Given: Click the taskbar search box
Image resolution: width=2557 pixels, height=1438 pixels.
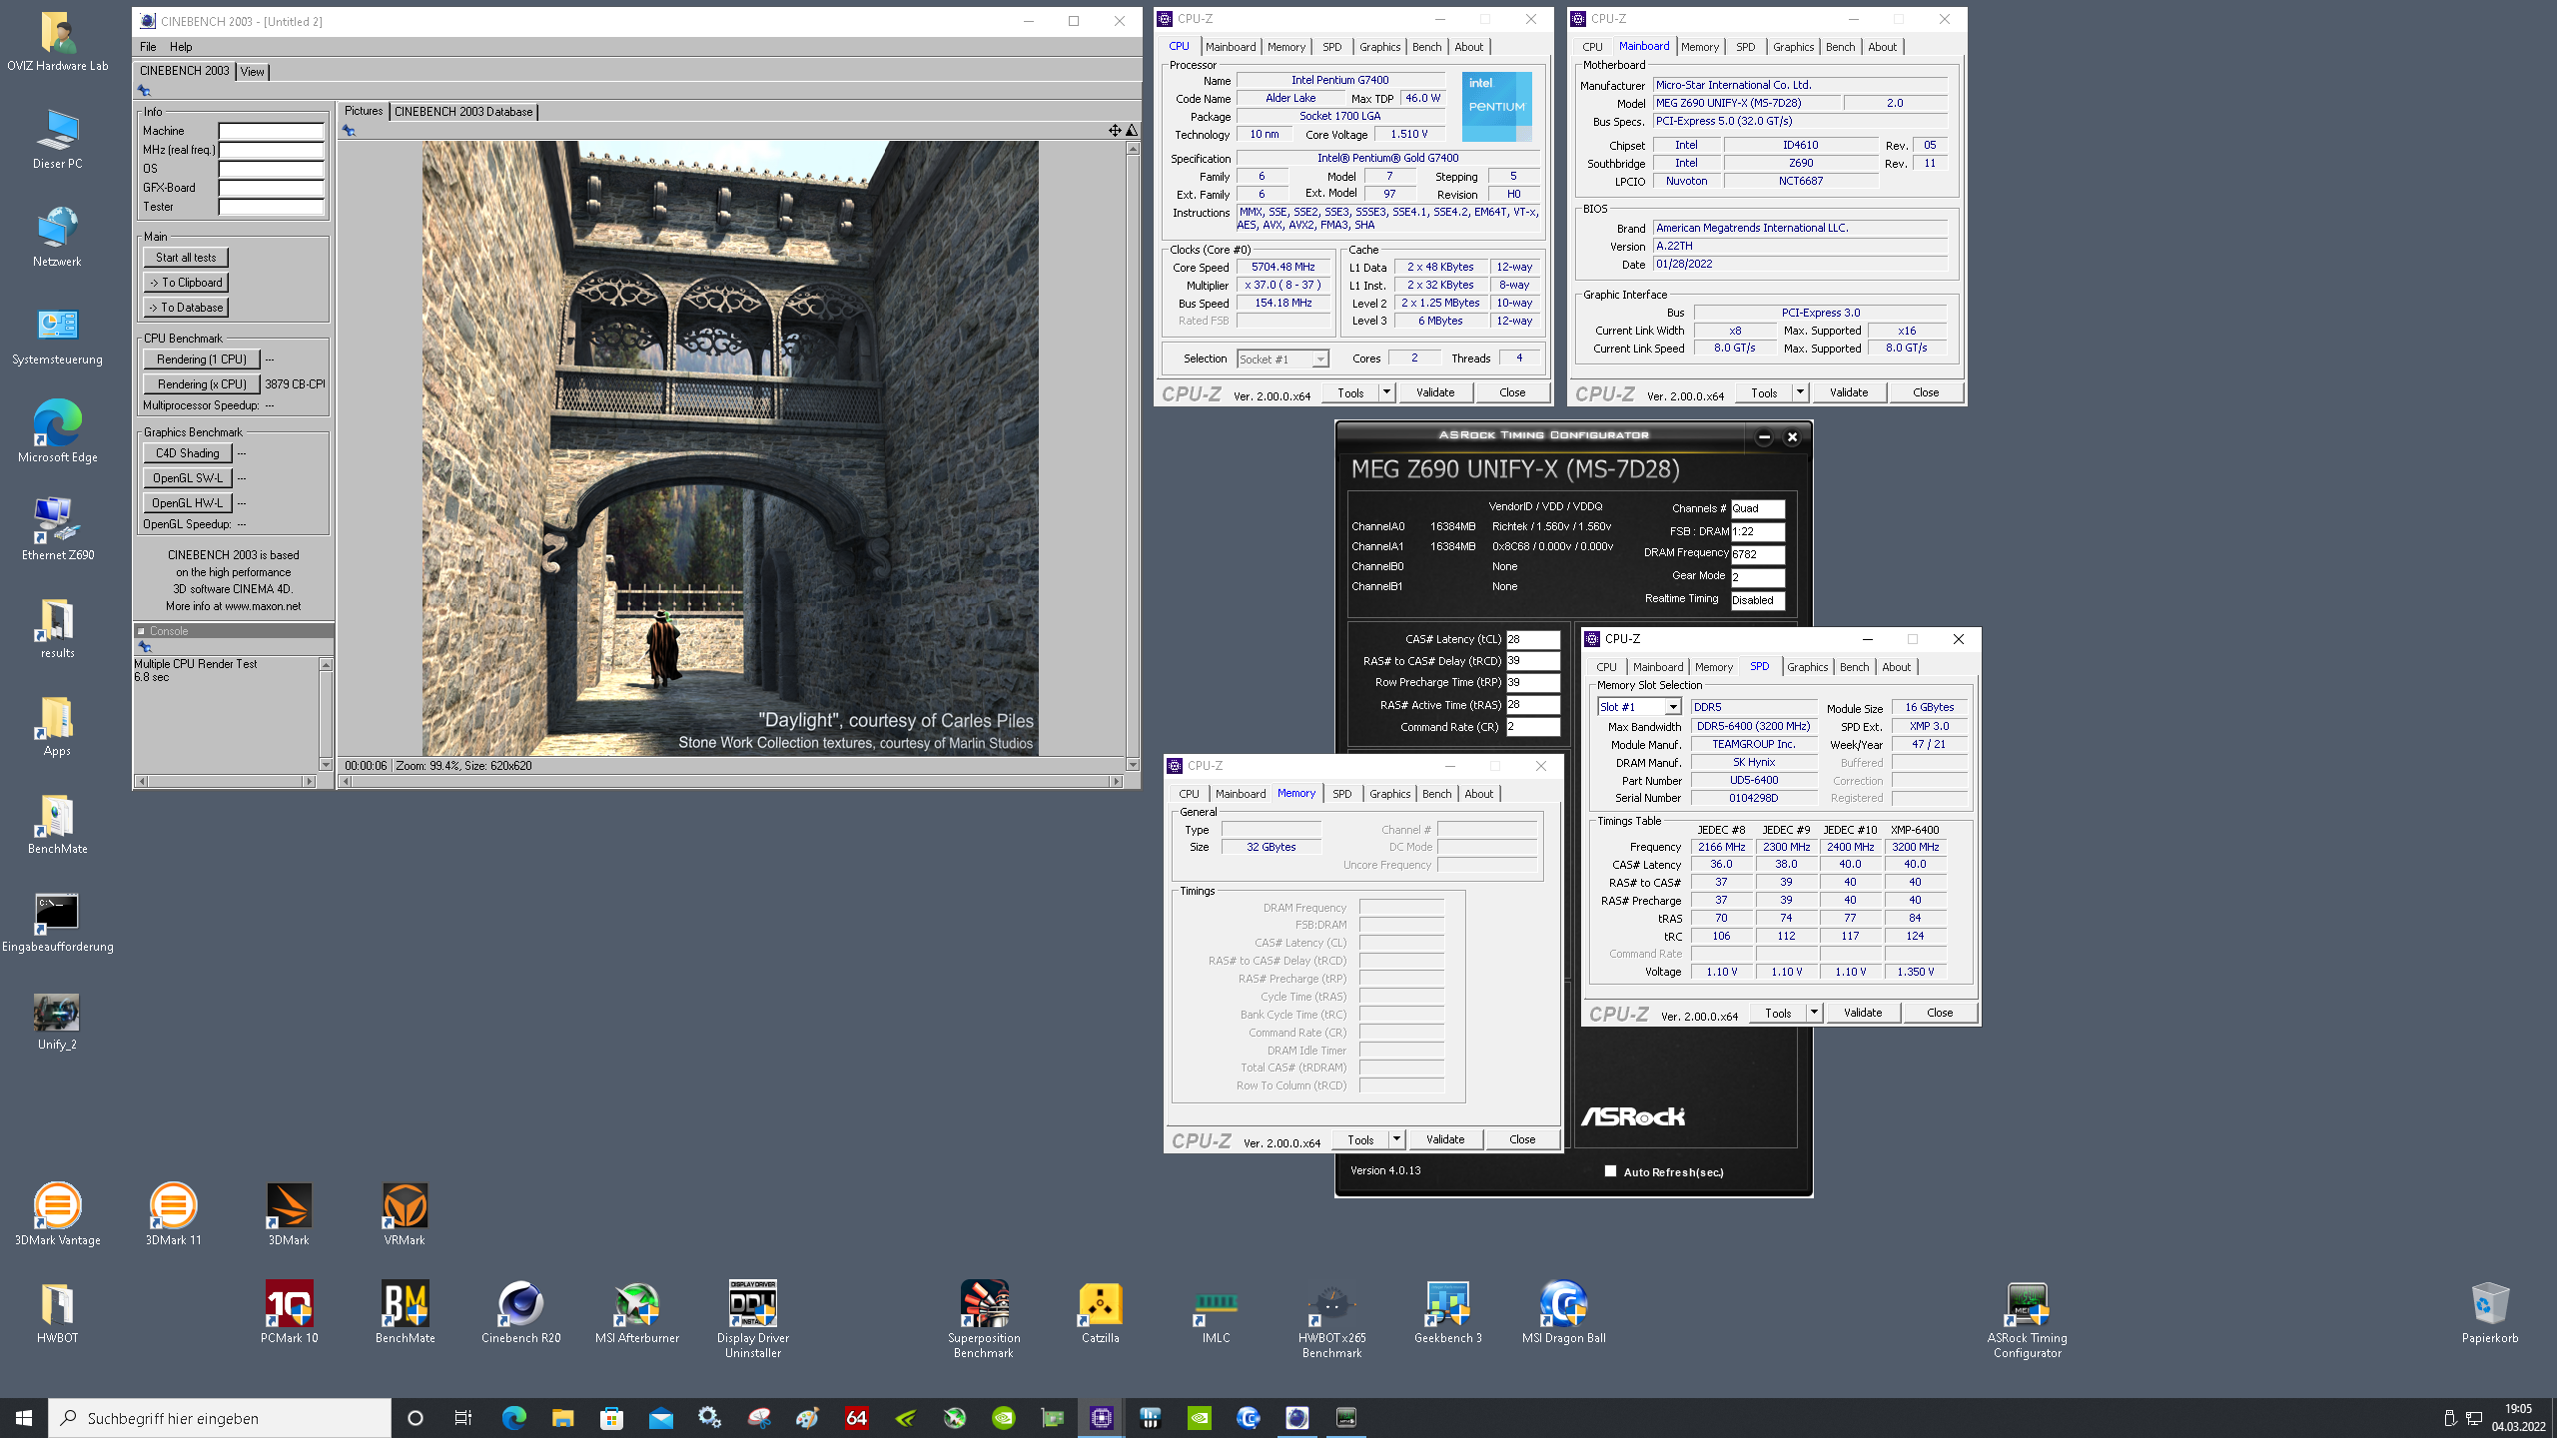Looking at the screenshot, I should tap(220, 1418).
